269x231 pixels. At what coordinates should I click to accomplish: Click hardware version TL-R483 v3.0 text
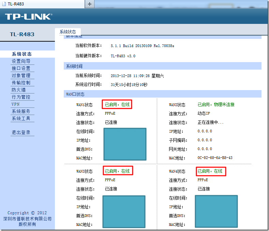pos(123,56)
